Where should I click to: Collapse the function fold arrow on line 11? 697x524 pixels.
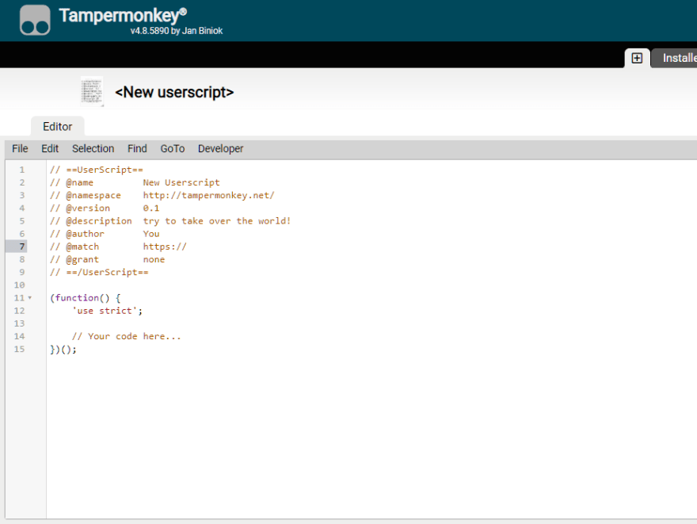coord(30,298)
